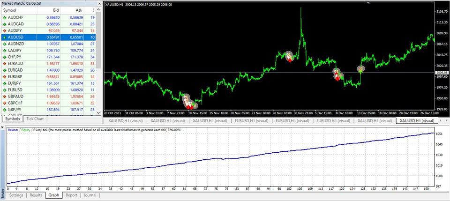This screenshot has width=450, height=201.
Task: Click GBPCHF ask 1.09671
Action: click(76, 103)
